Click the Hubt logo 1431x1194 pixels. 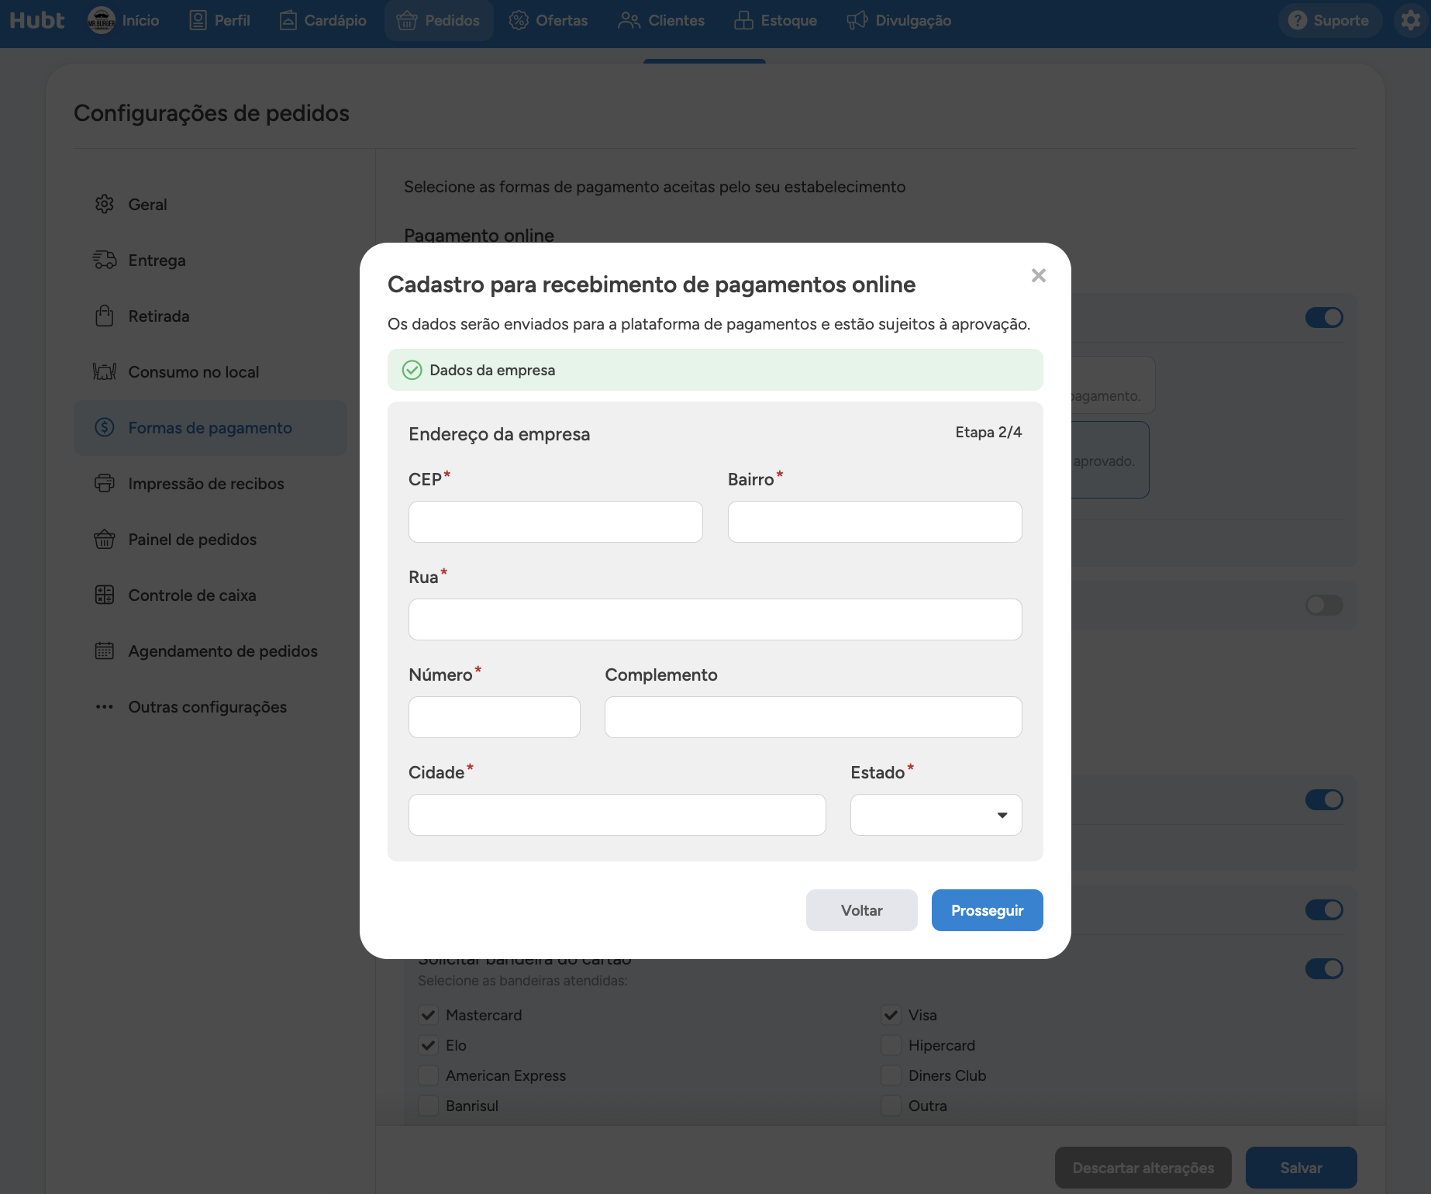[x=36, y=20]
